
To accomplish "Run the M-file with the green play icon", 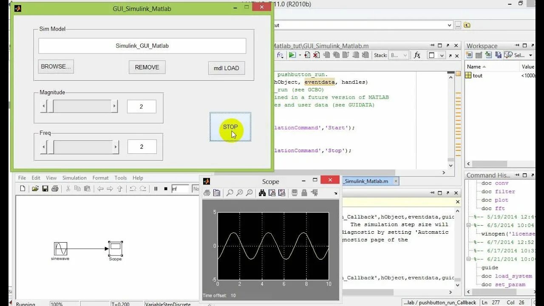I will point(292,55).
